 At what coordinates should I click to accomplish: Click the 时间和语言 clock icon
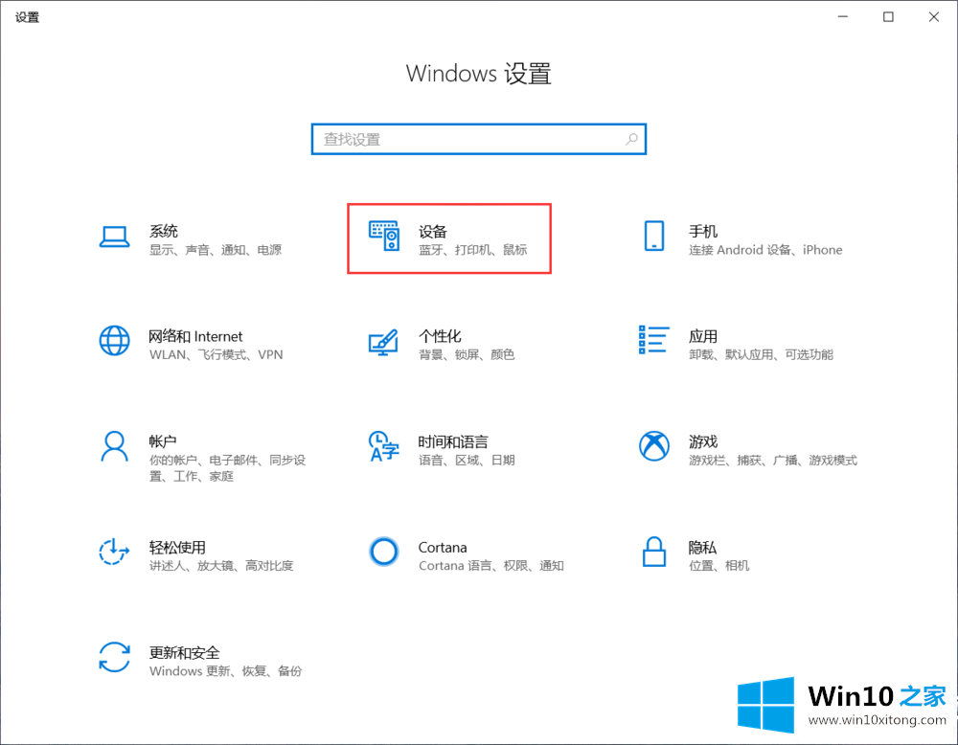384,446
